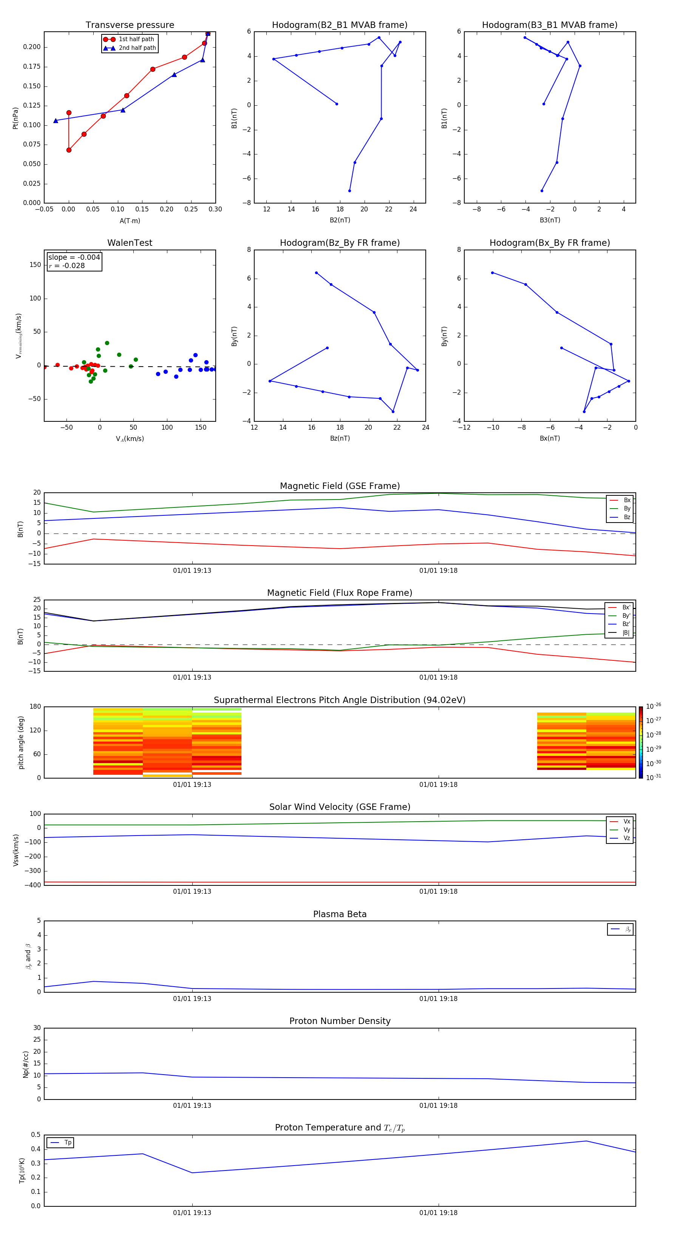
Task: Select the "Bz'" legend entry in Flux Rope panel
Action: pyautogui.click(x=620, y=624)
